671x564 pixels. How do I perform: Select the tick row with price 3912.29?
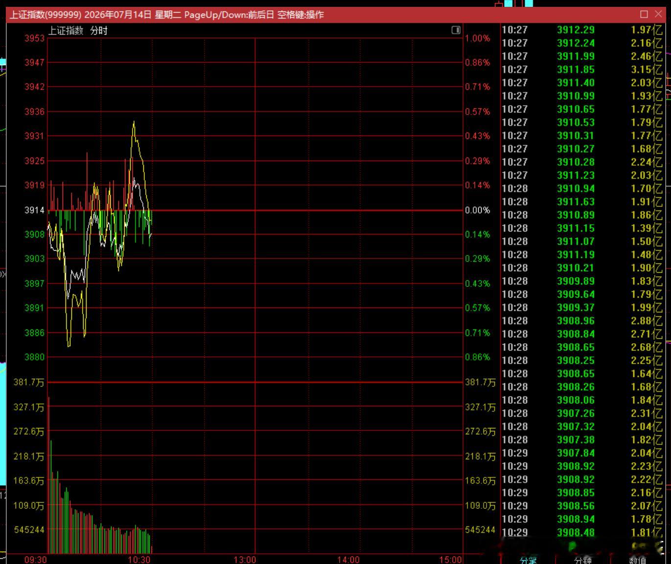coord(582,30)
